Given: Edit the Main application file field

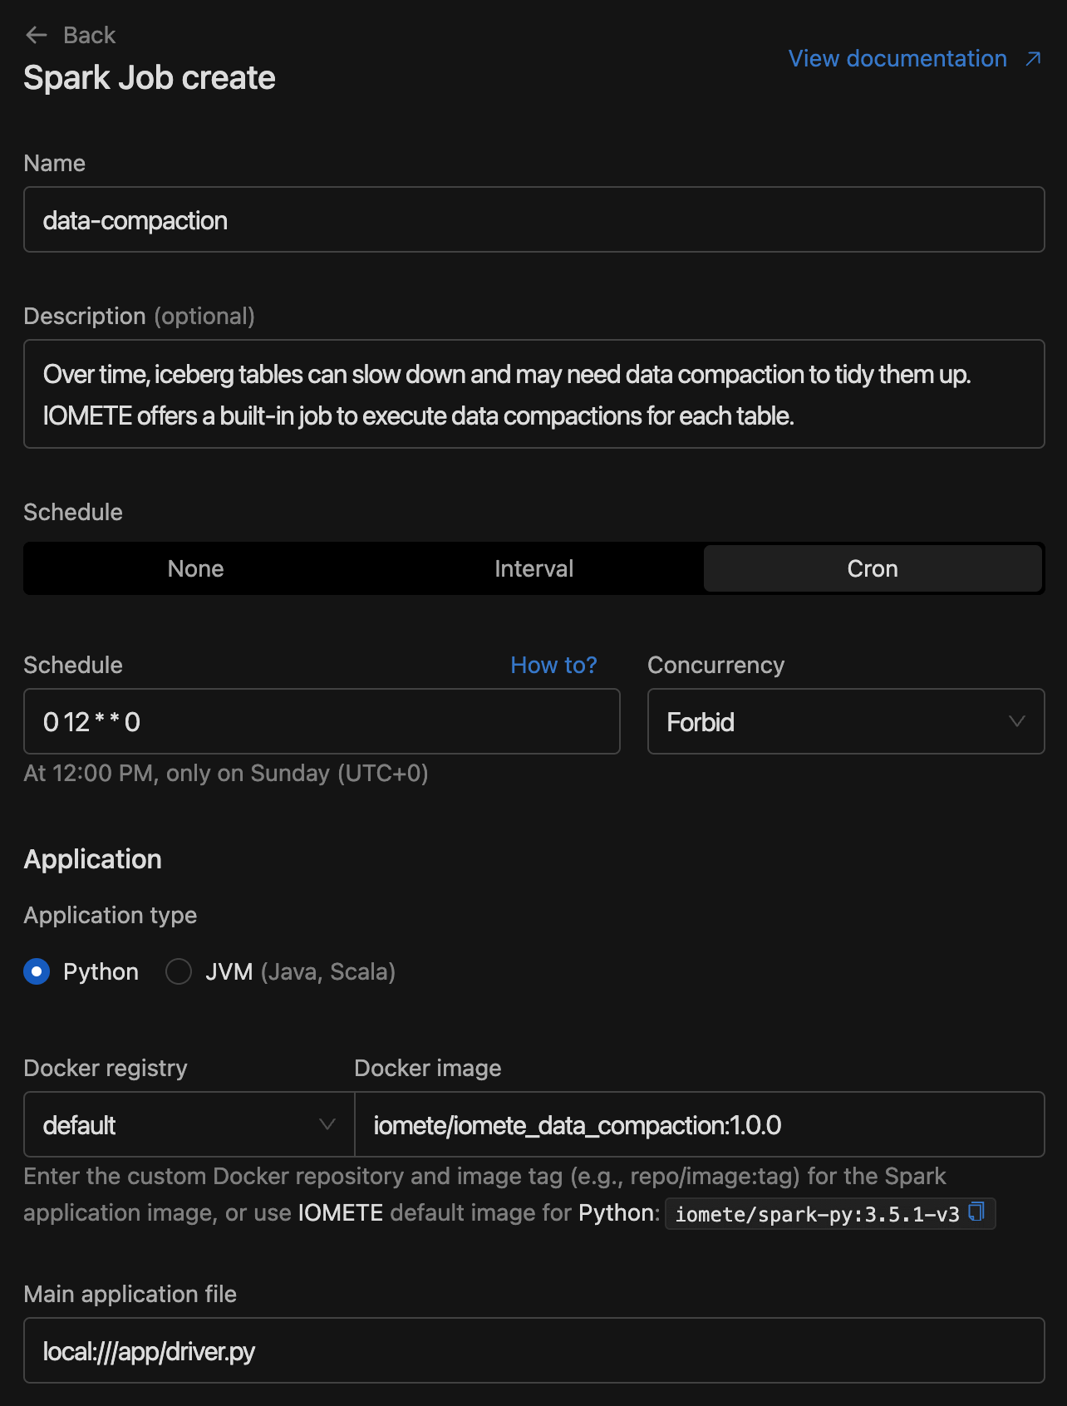Looking at the screenshot, I should click(533, 1350).
